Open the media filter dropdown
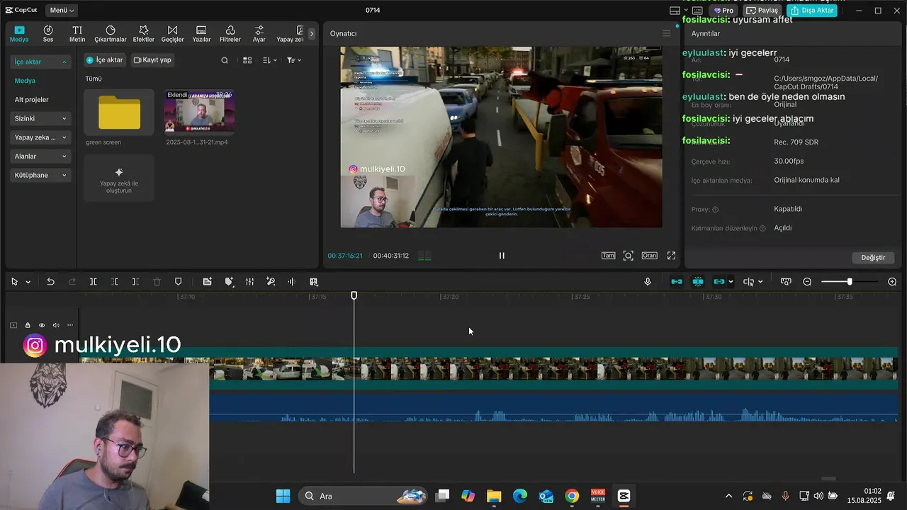The width and height of the screenshot is (907, 510). 294,60
